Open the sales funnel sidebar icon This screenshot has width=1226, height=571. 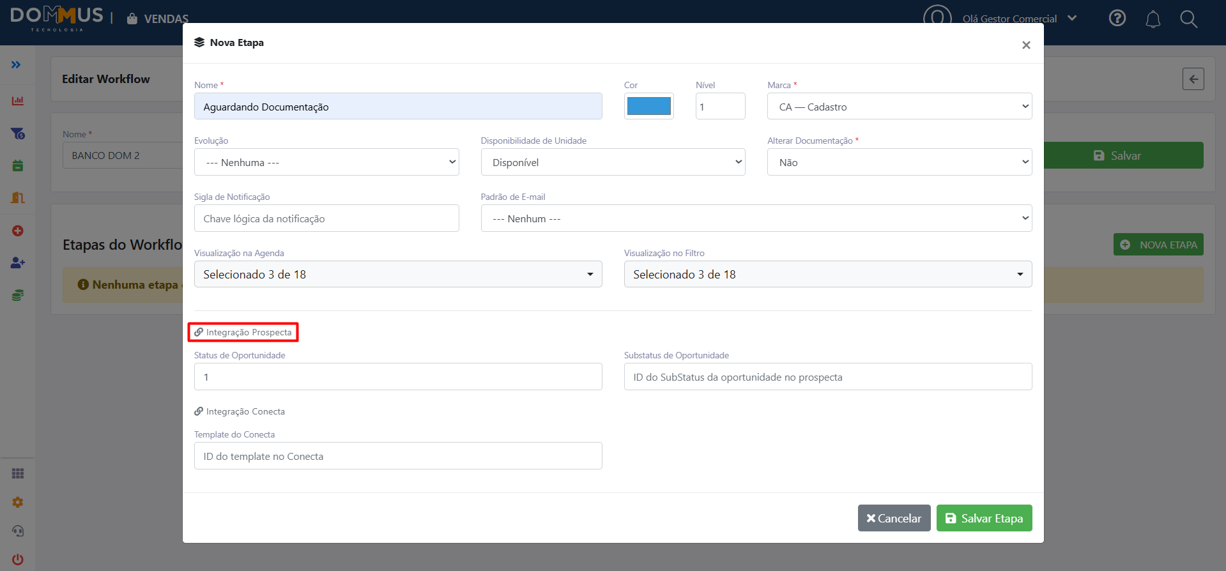(x=18, y=133)
